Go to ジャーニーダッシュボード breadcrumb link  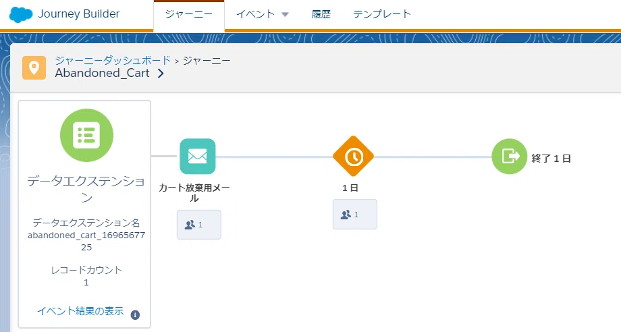point(113,61)
